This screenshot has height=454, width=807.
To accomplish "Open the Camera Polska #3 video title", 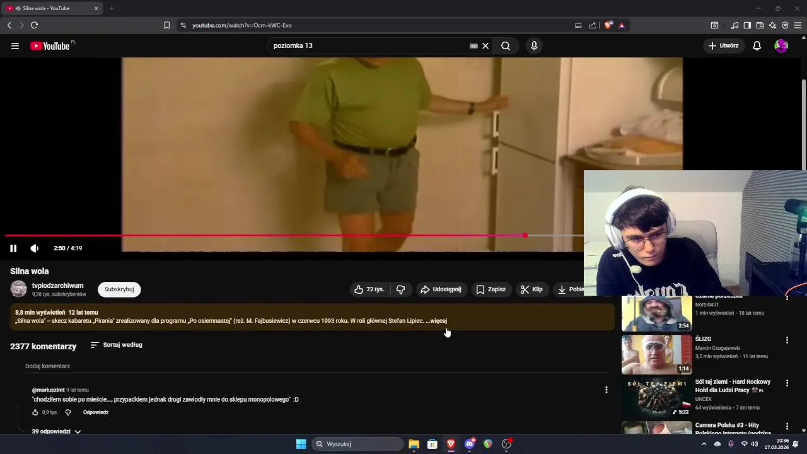I will (x=733, y=429).
